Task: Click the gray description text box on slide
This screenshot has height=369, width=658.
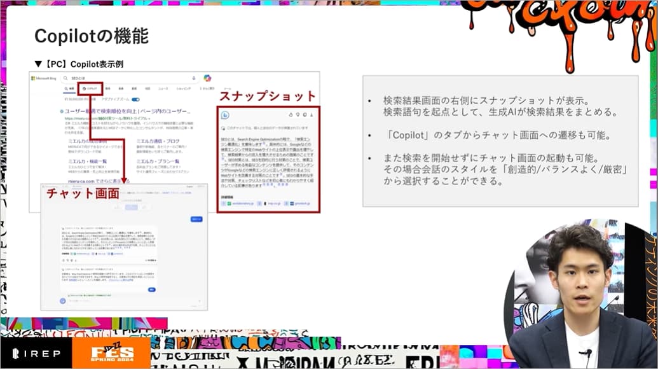Action: pos(500,141)
